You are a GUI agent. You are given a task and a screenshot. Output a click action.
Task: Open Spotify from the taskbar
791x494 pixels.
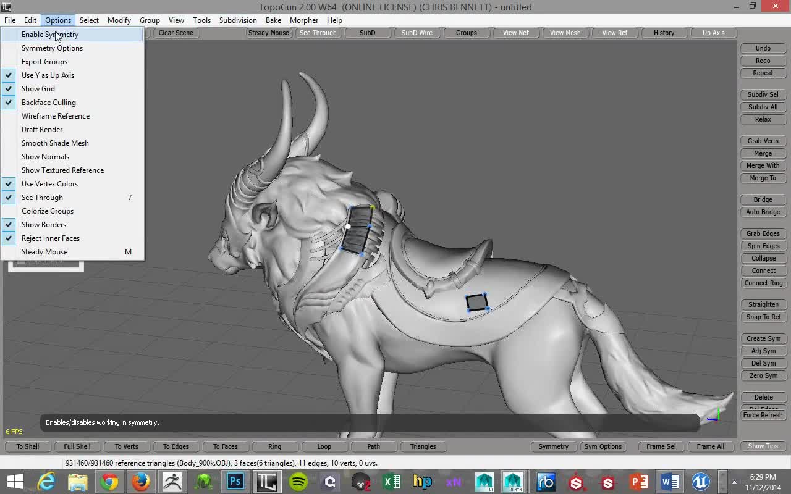pyautogui.click(x=298, y=482)
